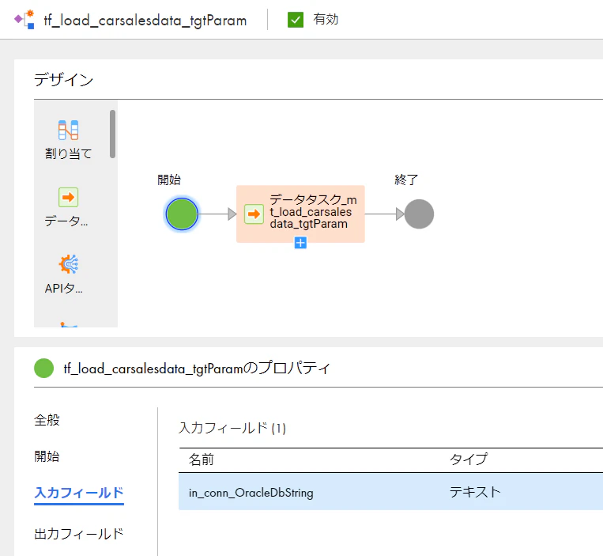Click the デザイン section heading
The width and height of the screenshot is (603, 556).
[x=64, y=80]
